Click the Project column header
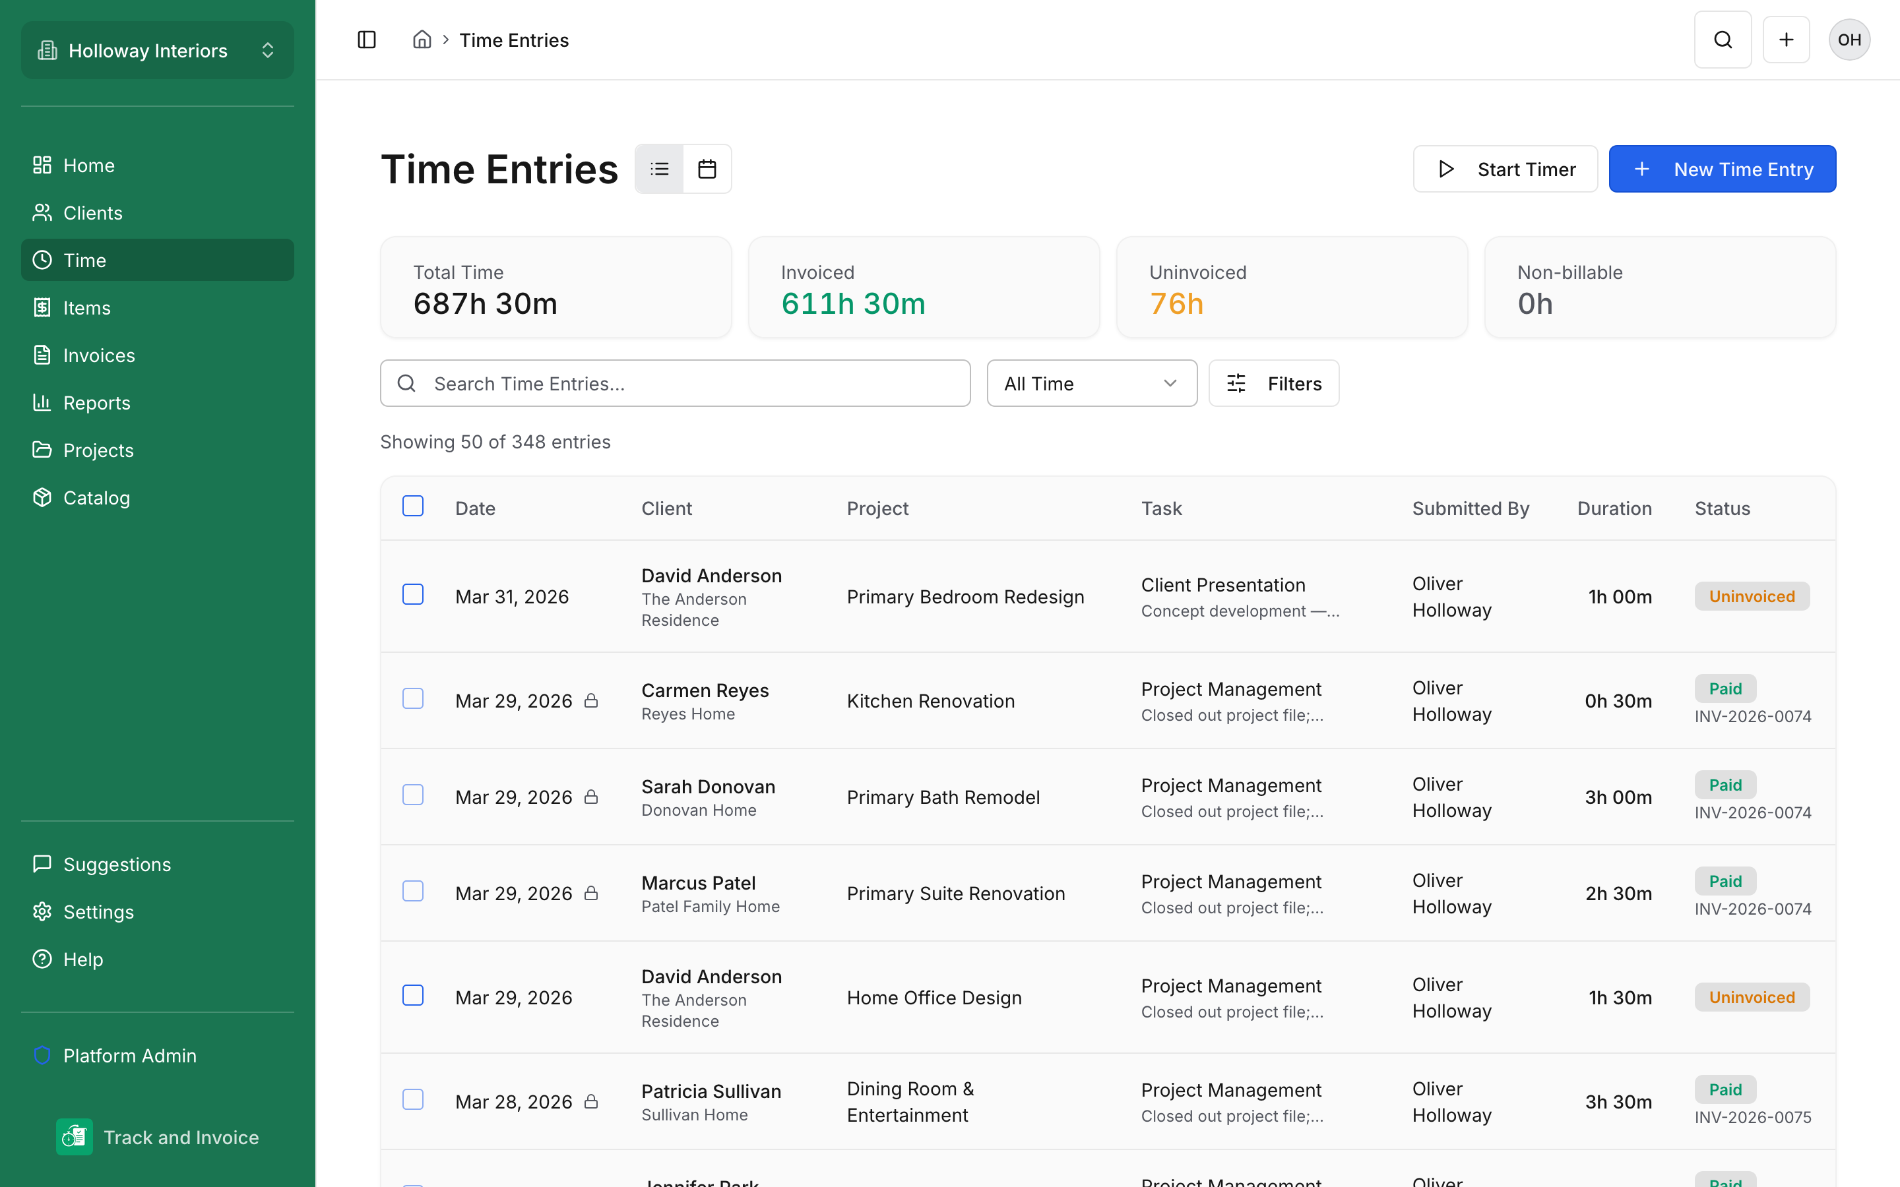 pos(877,508)
